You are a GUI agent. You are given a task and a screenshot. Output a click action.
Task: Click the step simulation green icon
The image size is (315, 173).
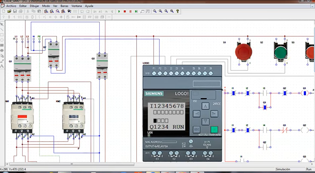[136, 11]
